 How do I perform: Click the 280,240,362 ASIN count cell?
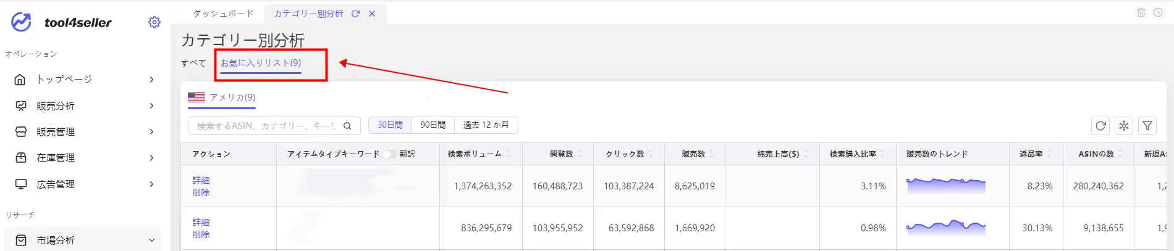[1098, 186]
